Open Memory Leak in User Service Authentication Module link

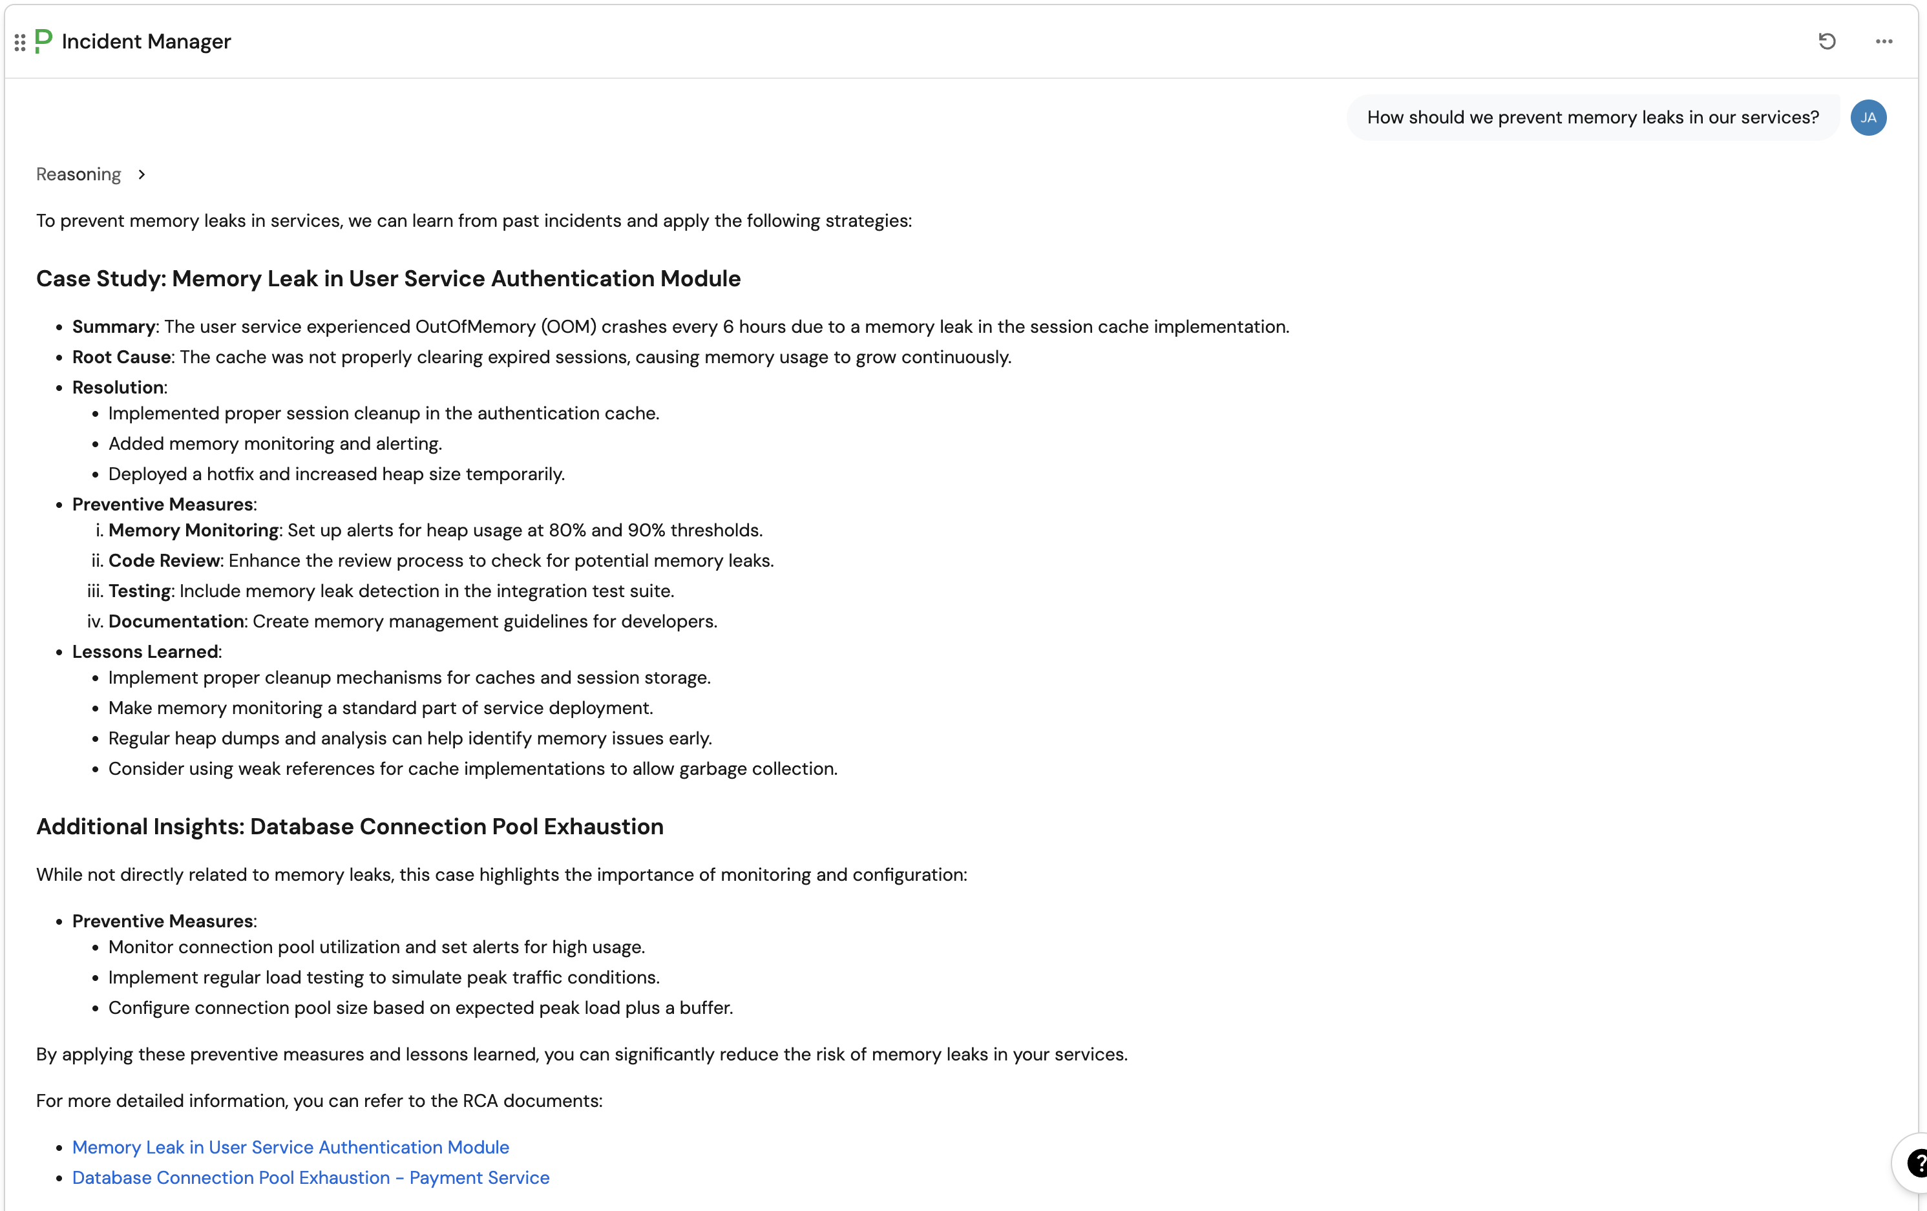pos(290,1147)
